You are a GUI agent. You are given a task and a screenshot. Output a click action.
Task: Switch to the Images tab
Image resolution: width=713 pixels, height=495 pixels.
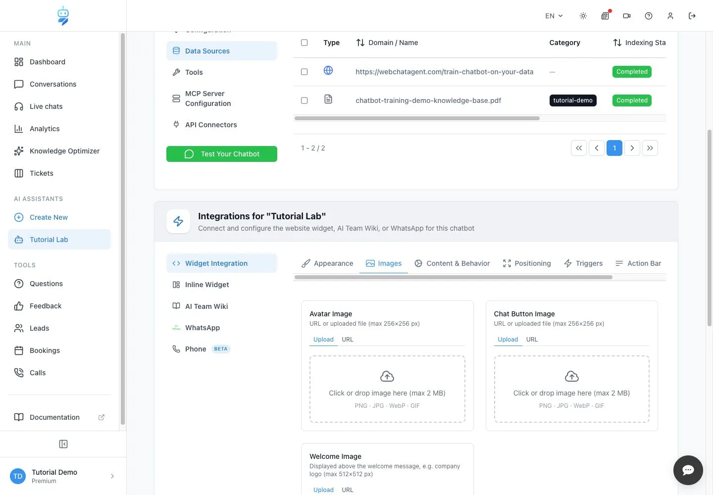(x=384, y=263)
